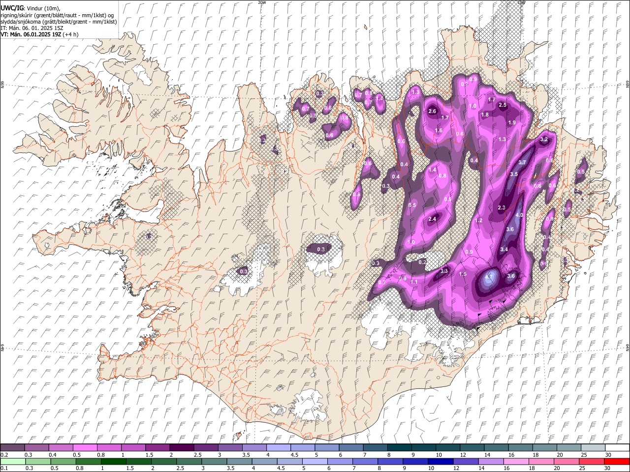Image resolution: width=630 pixels, height=472 pixels.
Task: Select the 1.8 value label on the map
Action: click(x=485, y=115)
